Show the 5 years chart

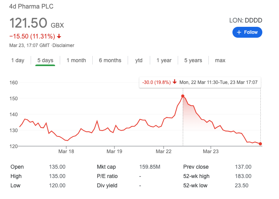[x=193, y=60]
